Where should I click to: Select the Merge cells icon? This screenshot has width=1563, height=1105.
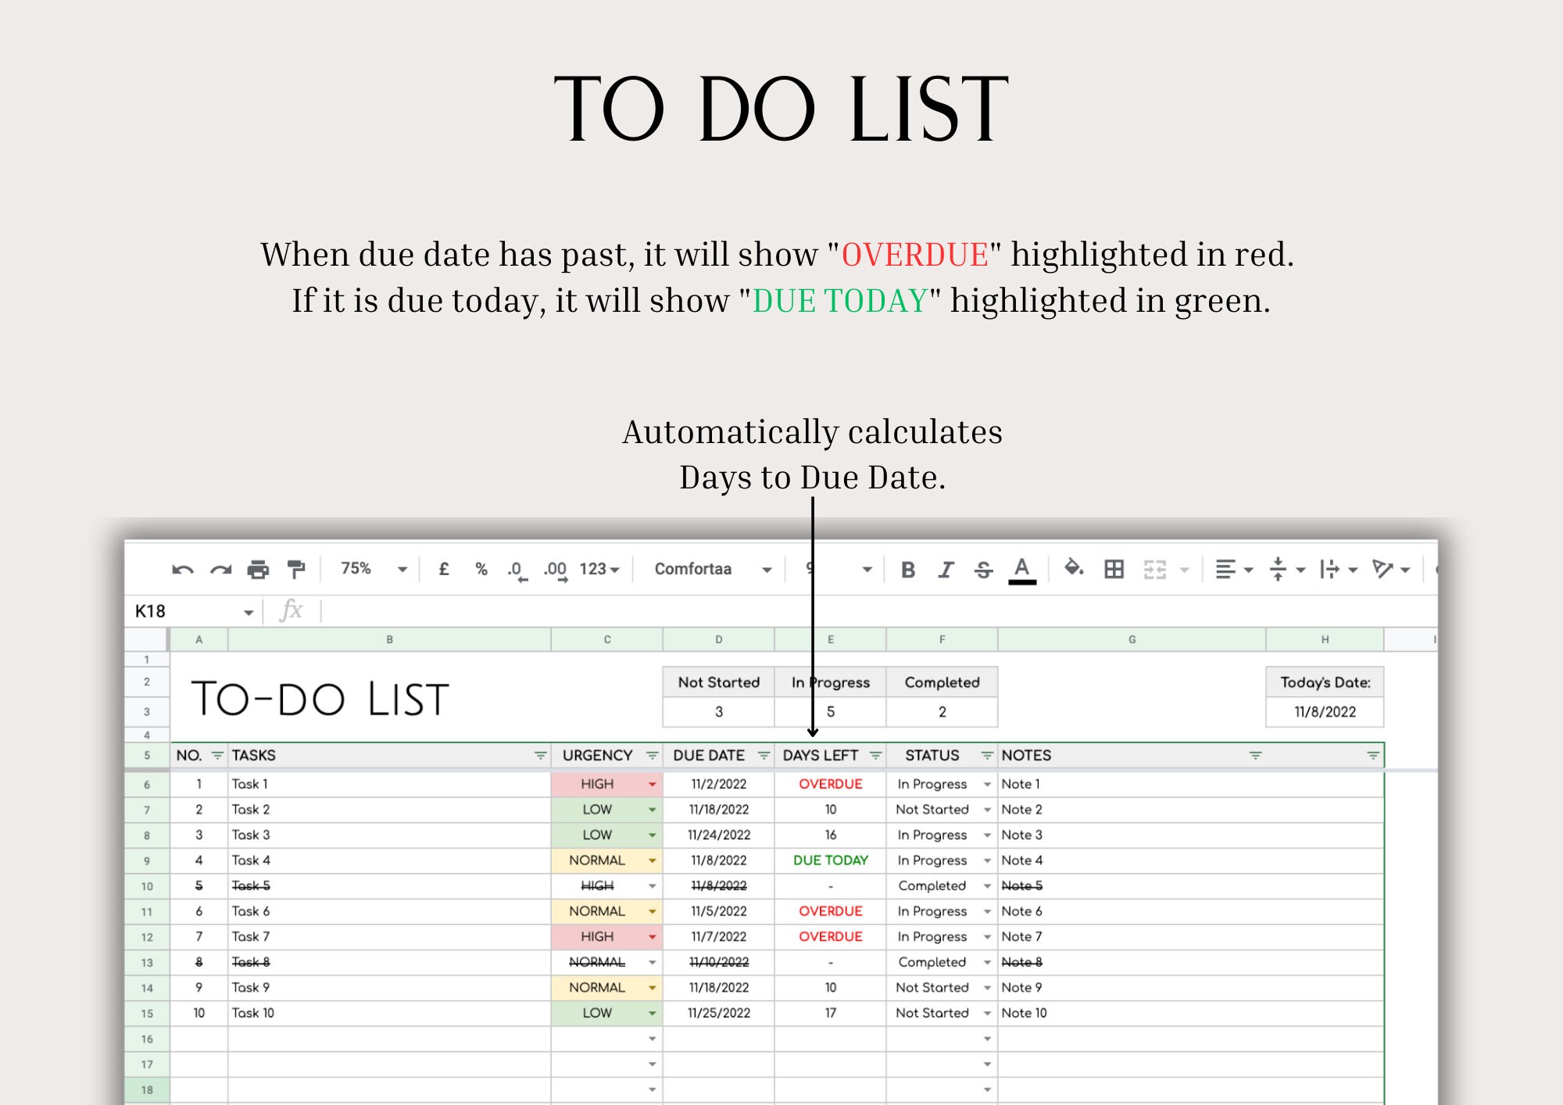pos(1153,569)
